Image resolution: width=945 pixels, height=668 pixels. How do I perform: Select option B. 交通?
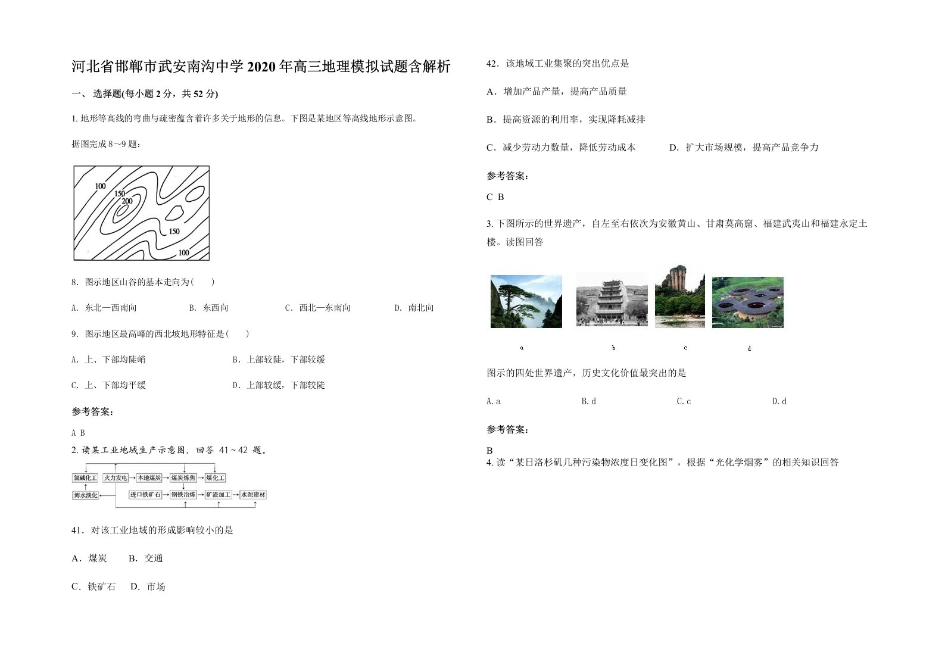click(x=146, y=558)
